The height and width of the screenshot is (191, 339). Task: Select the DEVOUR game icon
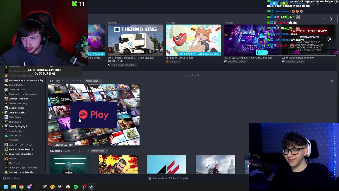click(6, 140)
